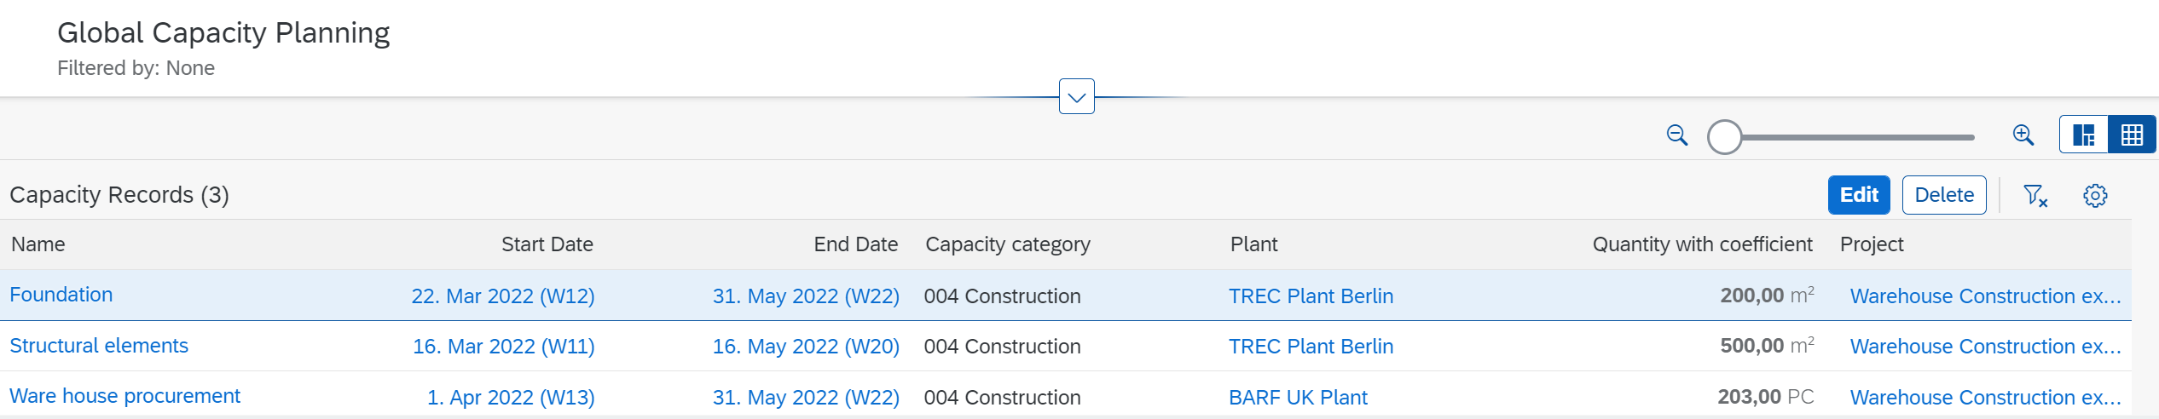Image resolution: width=2159 pixels, height=419 pixels.
Task: Open the Ware house procurement record
Action: pyautogui.click(x=125, y=396)
